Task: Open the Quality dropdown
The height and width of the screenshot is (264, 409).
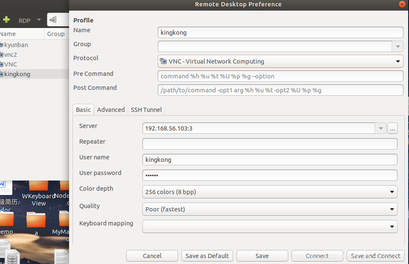Action: 270,209
